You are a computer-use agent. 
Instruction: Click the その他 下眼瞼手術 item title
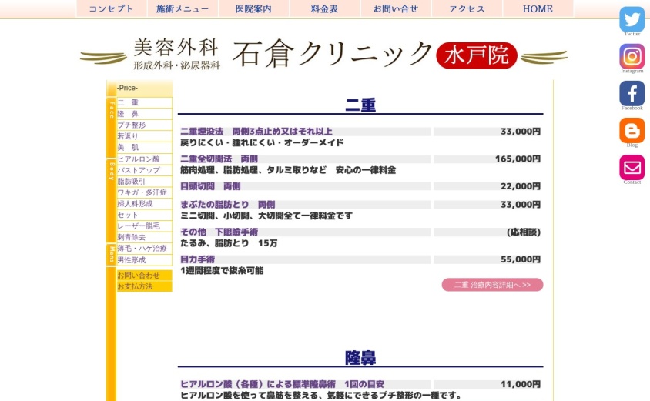[x=219, y=232]
